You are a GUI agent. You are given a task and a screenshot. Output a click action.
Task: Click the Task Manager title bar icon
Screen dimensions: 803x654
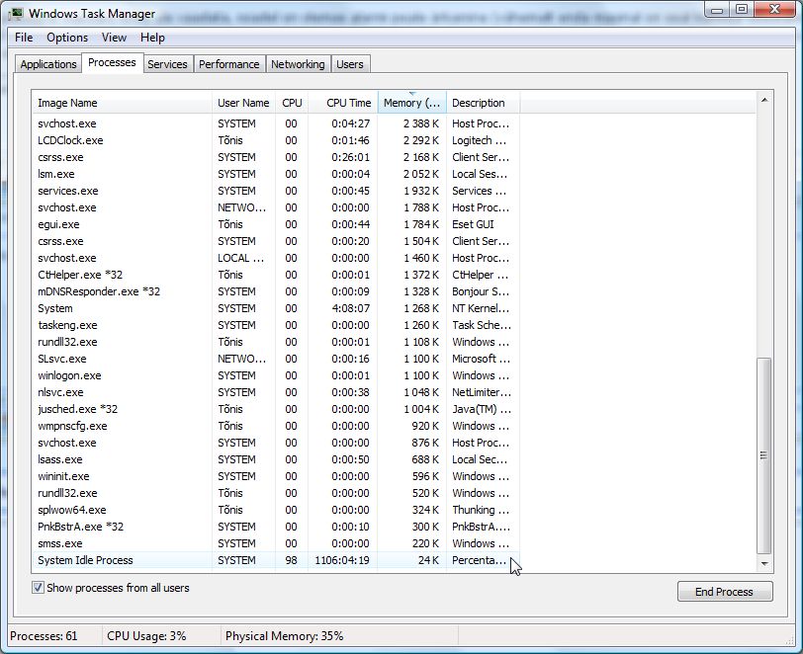(18, 14)
